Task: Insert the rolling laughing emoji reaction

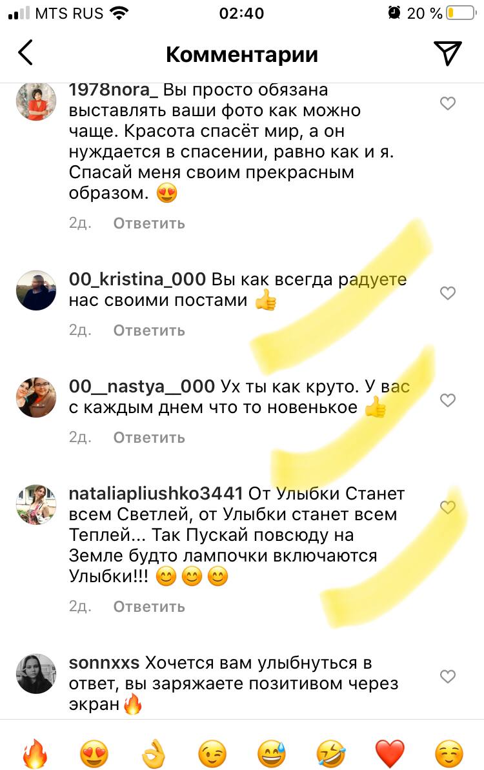Action: tap(331, 753)
